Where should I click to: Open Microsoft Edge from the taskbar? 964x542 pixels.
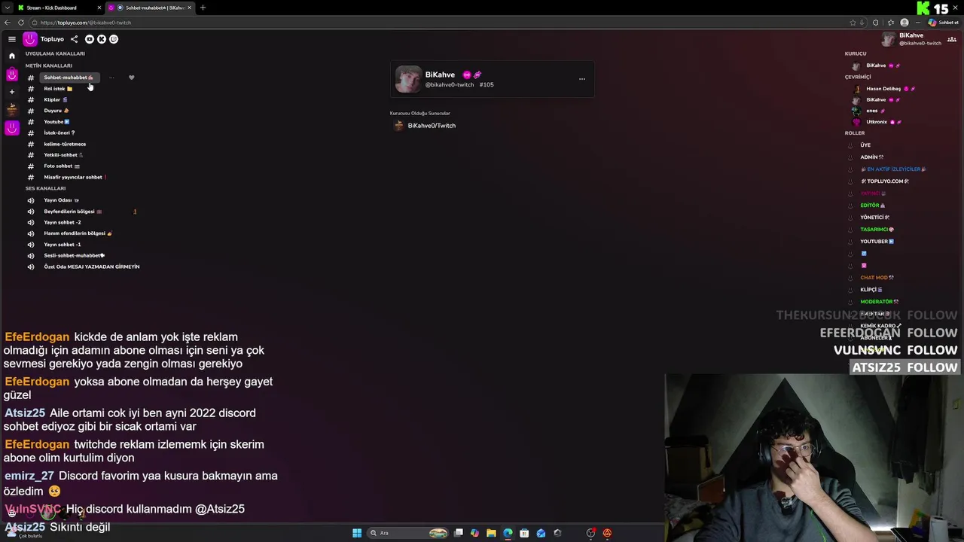508,533
